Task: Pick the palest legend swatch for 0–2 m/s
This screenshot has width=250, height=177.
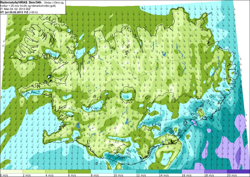Action: [11, 172]
